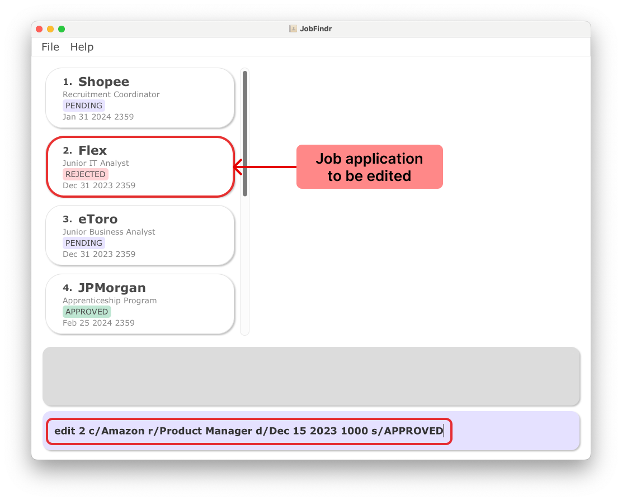Click the application list scrollbar thumb
The width and height of the screenshot is (622, 501).
(245, 133)
